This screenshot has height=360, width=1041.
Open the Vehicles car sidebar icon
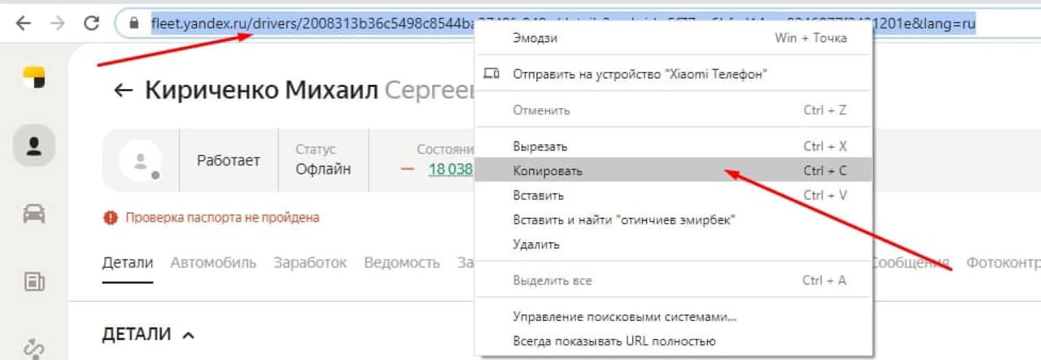click(x=34, y=214)
